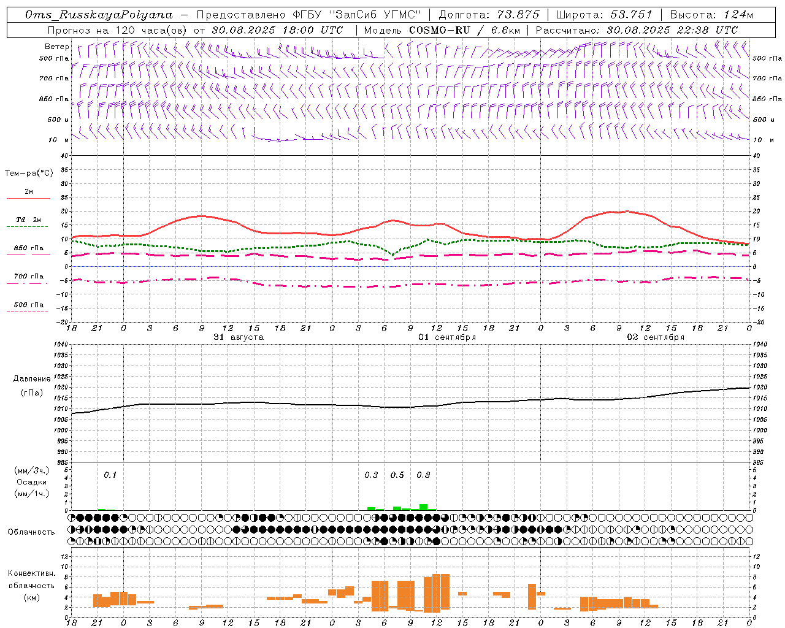Click the computed time 30.08.2025 22:38 UTC
The width and height of the screenshot is (785, 628).
pyautogui.click(x=672, y=30)
